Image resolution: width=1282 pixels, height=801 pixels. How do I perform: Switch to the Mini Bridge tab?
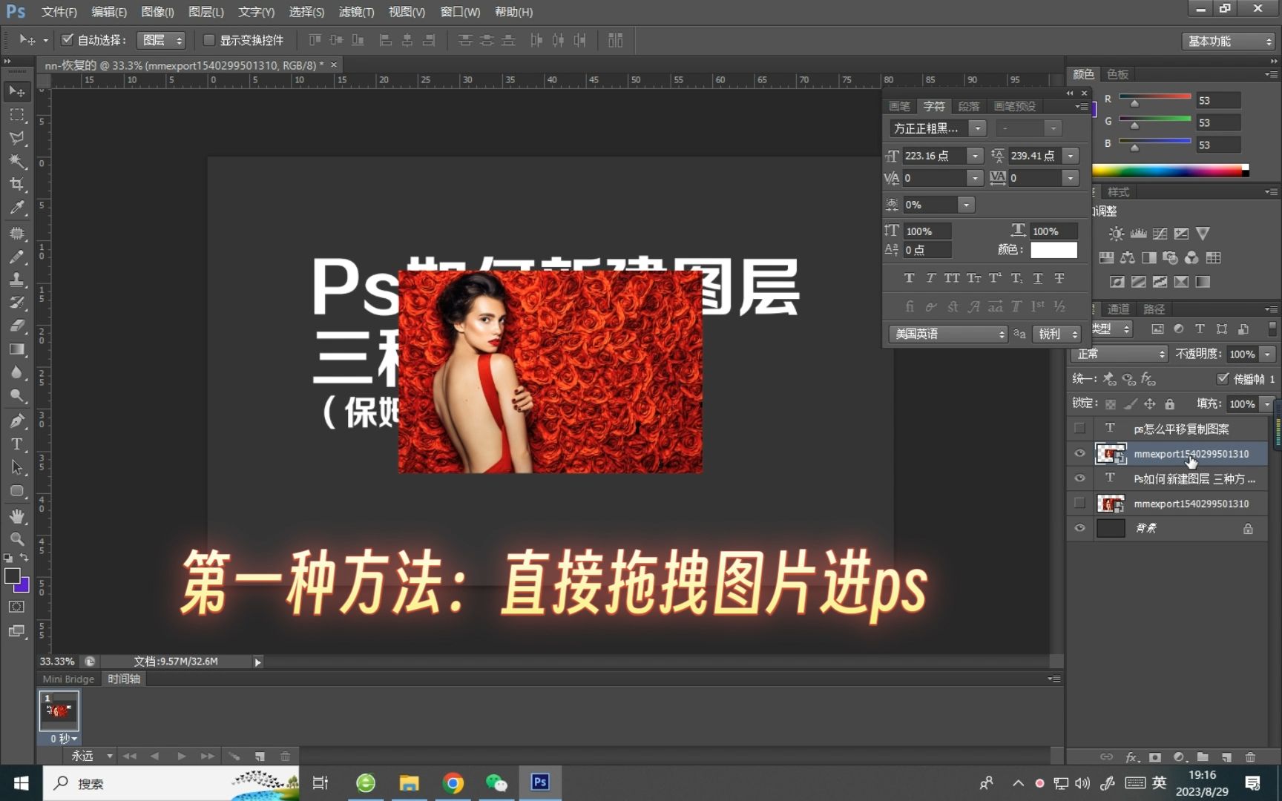point(68,679)
